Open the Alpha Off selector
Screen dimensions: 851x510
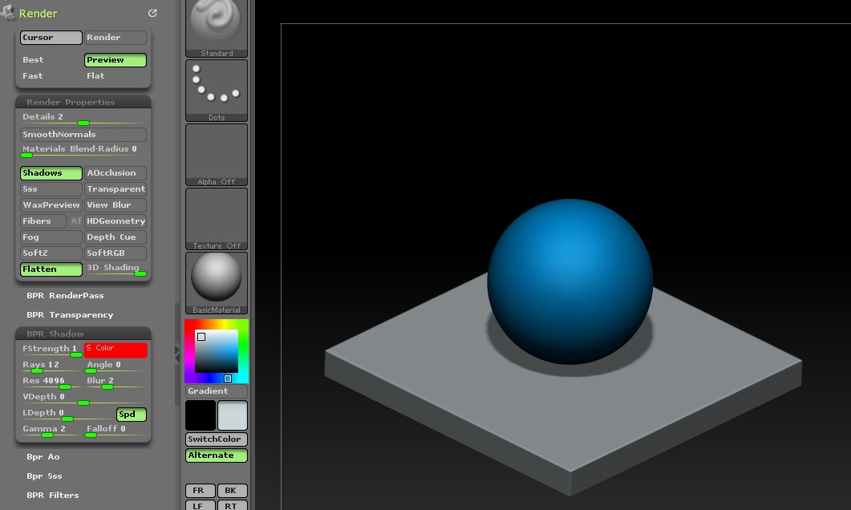point(217,155)
